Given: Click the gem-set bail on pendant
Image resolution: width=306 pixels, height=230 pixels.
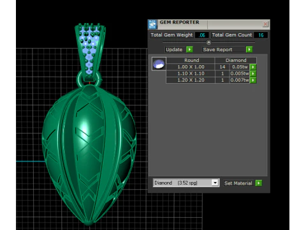Looking at the screenshot, I should click(x=90, y=52).
